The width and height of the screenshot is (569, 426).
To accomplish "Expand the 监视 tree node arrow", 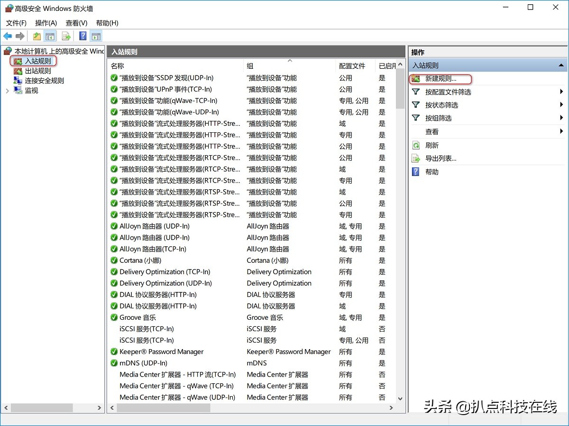I will tap(7, 90).
